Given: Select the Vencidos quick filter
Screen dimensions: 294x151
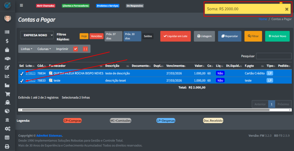Looking at the screenshot, I should coord(96,36).
